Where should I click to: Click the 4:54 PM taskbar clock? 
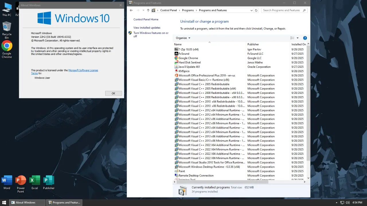click(357, 203)
